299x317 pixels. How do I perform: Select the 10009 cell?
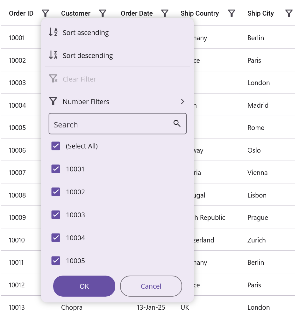pyautogui.click(x=17, y=217)
